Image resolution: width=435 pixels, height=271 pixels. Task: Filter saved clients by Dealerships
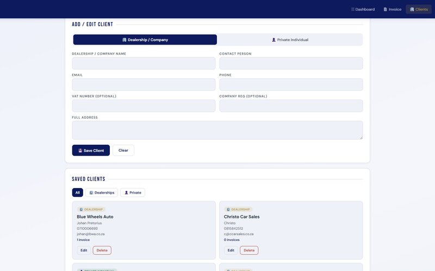tap(102, 192)
